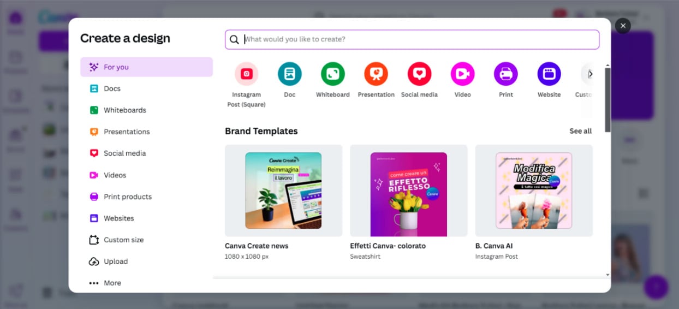The width and height of the screenshot is (679, 309).
Task: Expand the More option label
Action: 112,283
